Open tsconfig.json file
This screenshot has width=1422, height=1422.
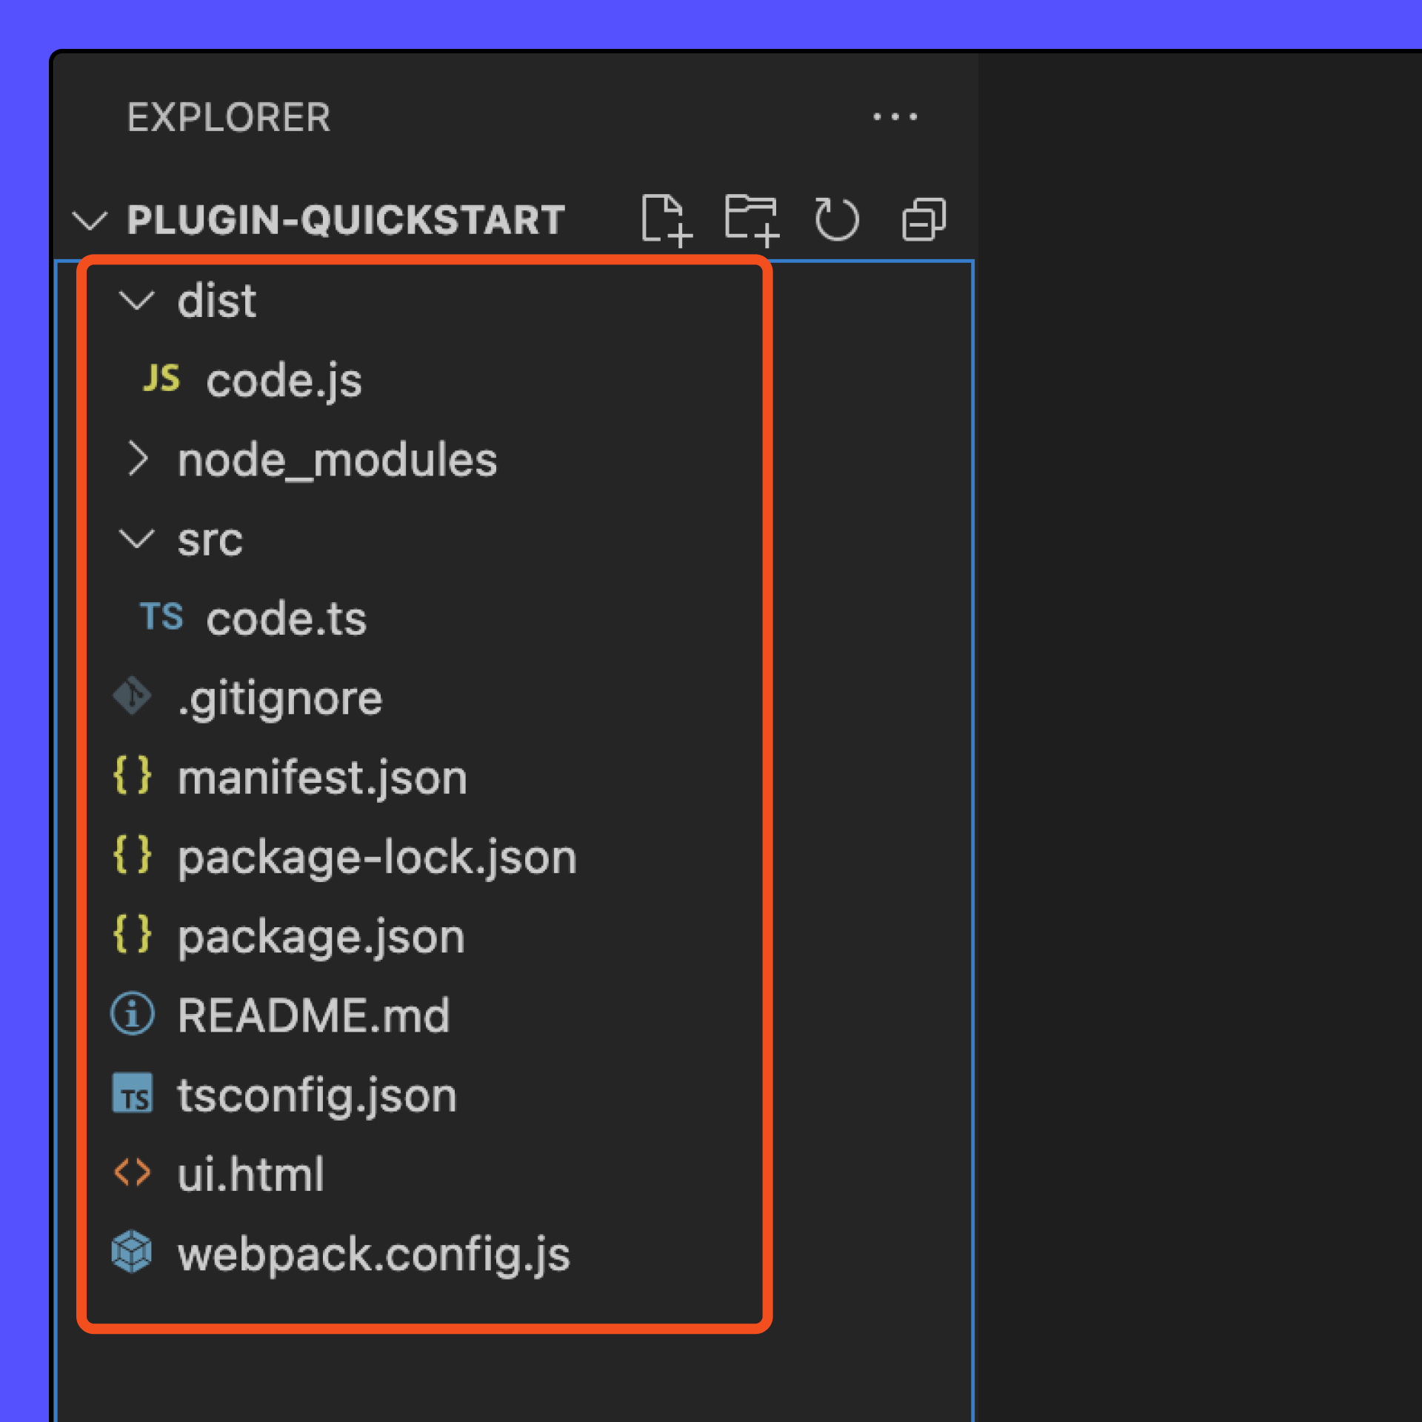click(317, 1095)
